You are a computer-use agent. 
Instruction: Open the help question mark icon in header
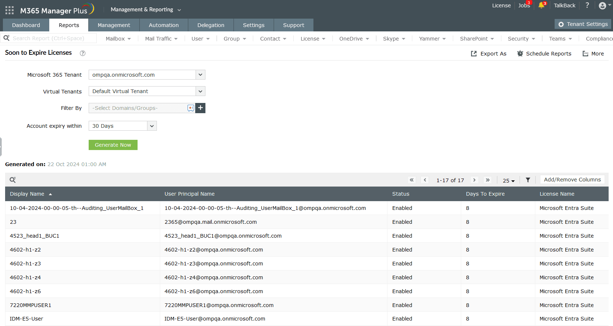point(587,5)
